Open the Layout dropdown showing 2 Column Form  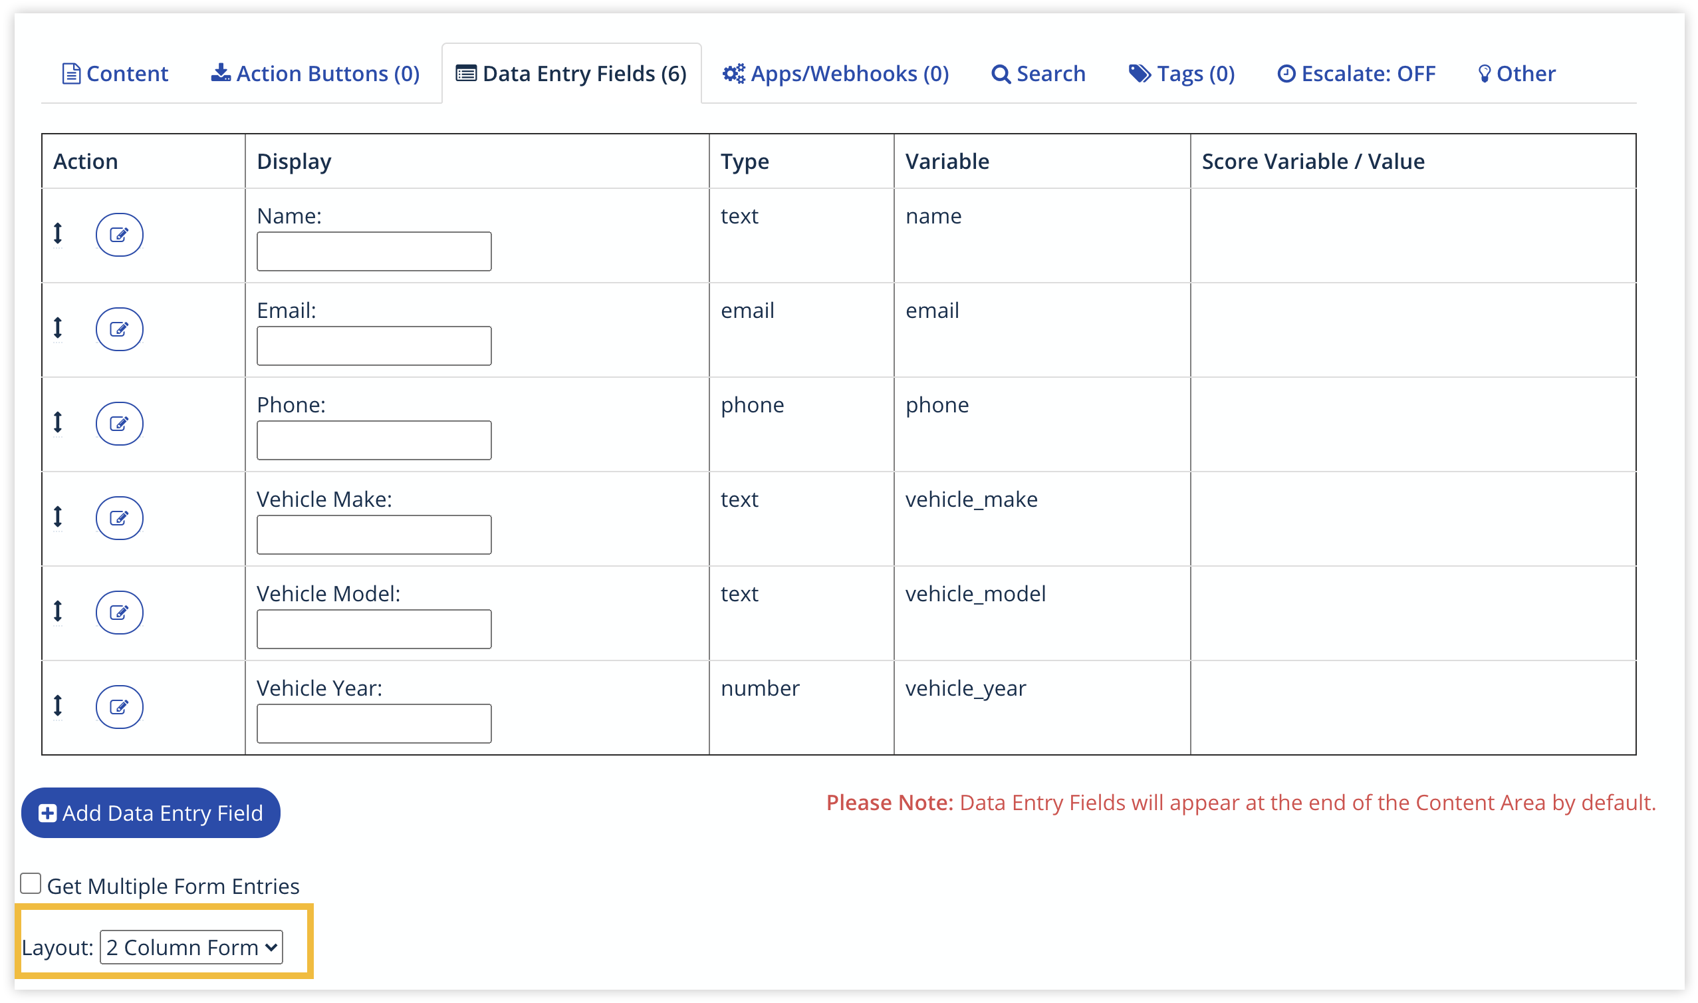[x=191, y=948]
